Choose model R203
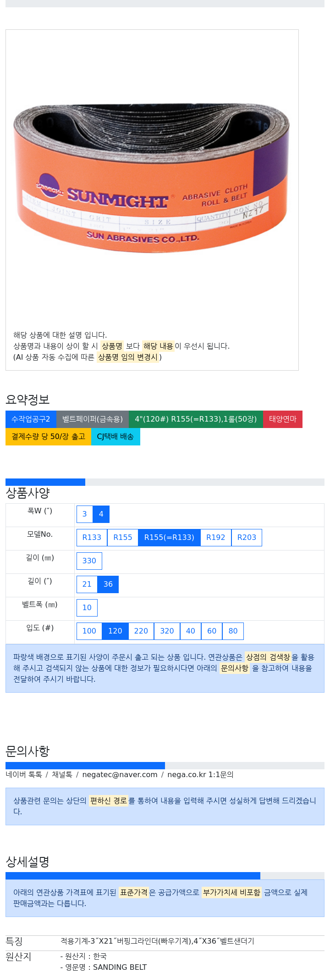Viewport: 330px width, 973px height. click(247, 537)
